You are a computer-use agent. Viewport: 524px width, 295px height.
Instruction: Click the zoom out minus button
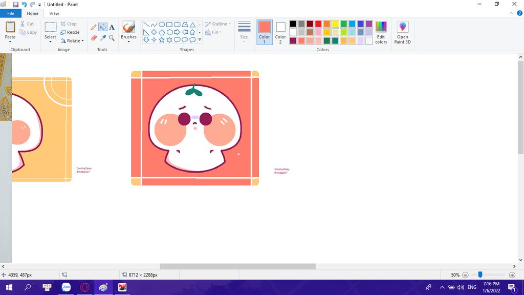click(x=465, y=275)
